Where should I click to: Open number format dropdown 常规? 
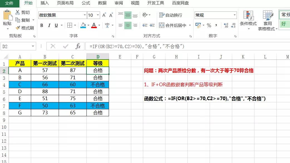[x=234, y=15]
